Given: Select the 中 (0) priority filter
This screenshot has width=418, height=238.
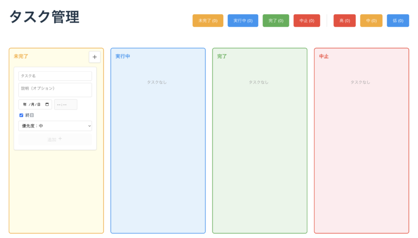Looking at the screenshot, I should pos(371,21).
